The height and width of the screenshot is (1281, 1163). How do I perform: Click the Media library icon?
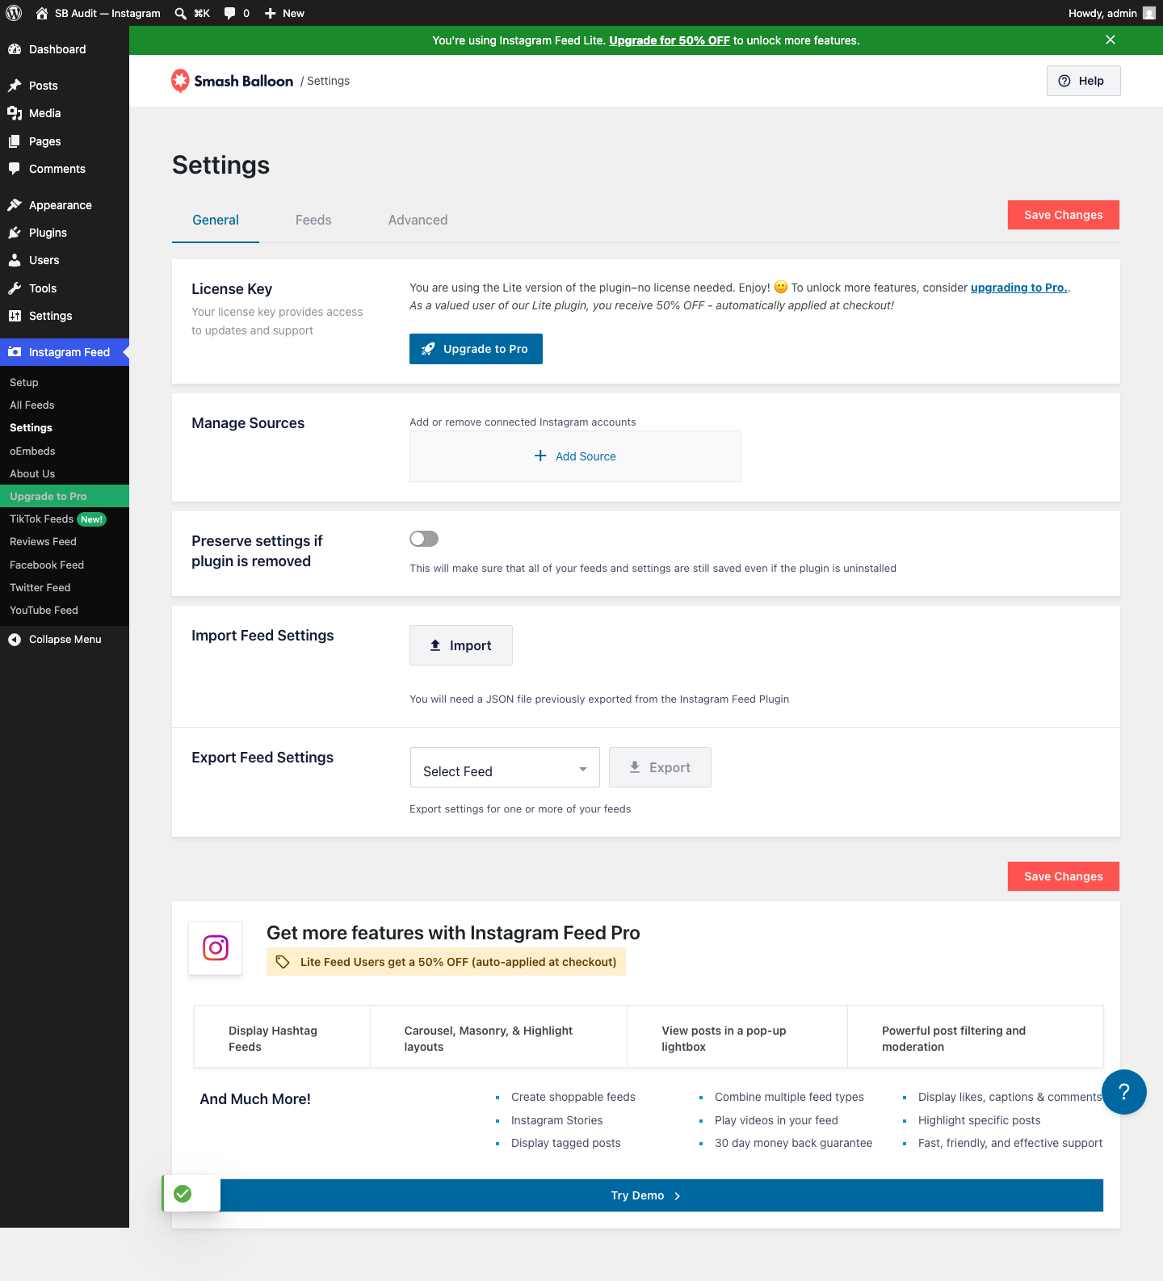15,113
